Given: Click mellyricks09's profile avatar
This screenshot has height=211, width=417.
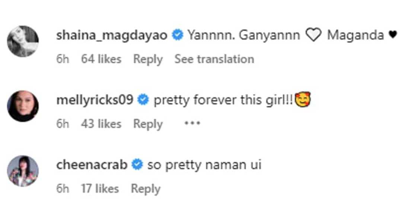Looking at the screenshot, I should (x=23, y=106).
